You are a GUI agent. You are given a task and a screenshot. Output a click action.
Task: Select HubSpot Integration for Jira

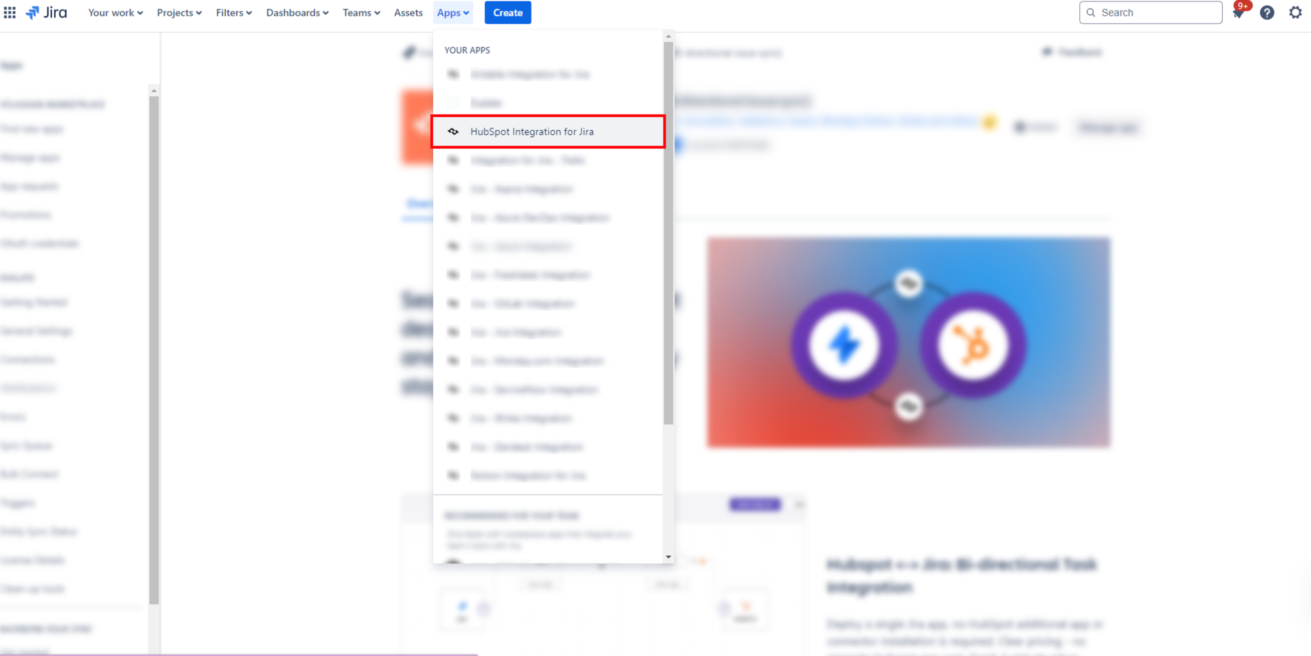[548, 132]
